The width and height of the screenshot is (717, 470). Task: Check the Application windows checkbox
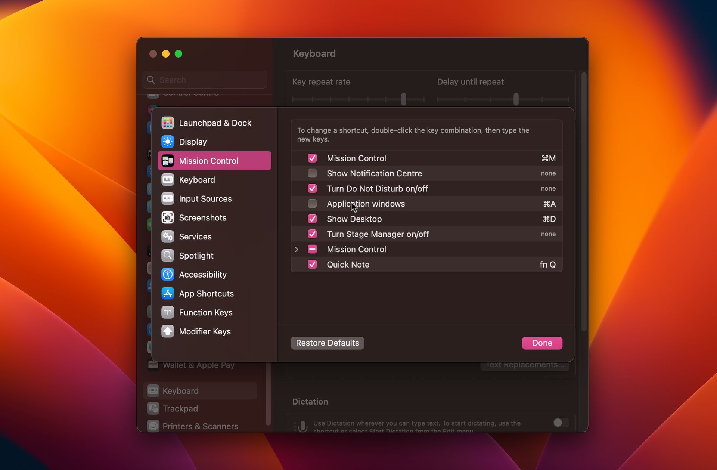tap(312, 204)
